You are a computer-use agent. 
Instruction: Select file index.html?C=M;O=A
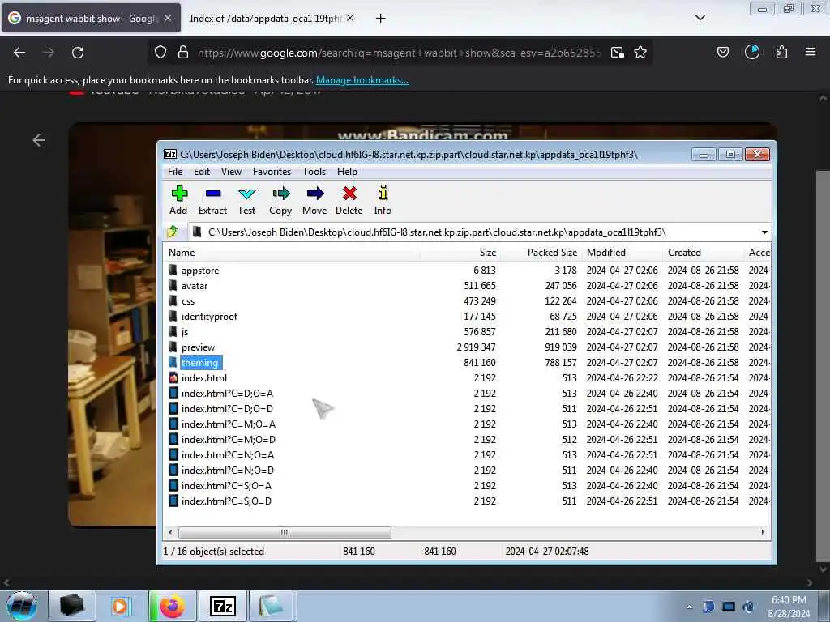(x=228, y=424)
